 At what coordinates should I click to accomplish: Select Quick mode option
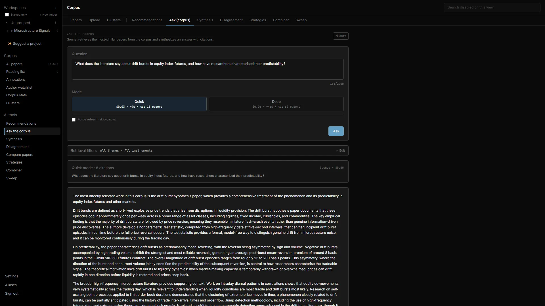click(x=139, y=104)
